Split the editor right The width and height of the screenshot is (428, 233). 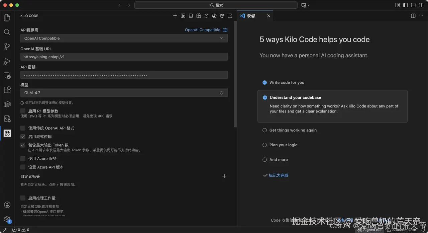pyautogui.click(x=413, y=16)
